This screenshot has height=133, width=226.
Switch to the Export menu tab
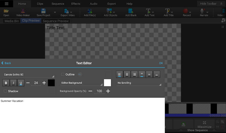tap(111, 4)
